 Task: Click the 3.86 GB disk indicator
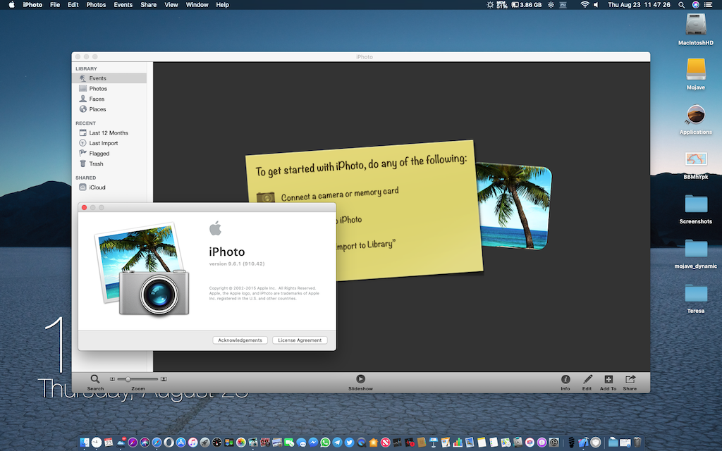(527, 5)
